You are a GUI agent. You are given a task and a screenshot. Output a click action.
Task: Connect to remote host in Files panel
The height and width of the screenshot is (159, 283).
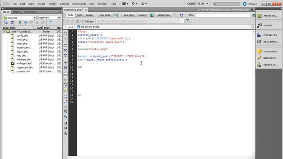click(x=6, y=23)
